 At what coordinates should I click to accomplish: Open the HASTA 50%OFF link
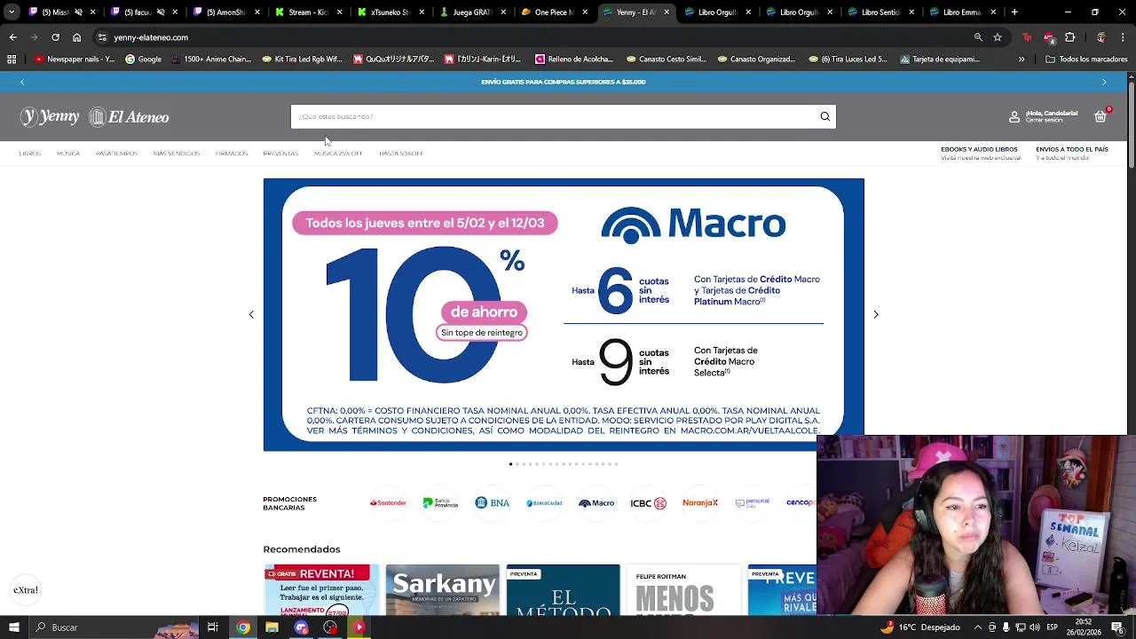(401, 154)
